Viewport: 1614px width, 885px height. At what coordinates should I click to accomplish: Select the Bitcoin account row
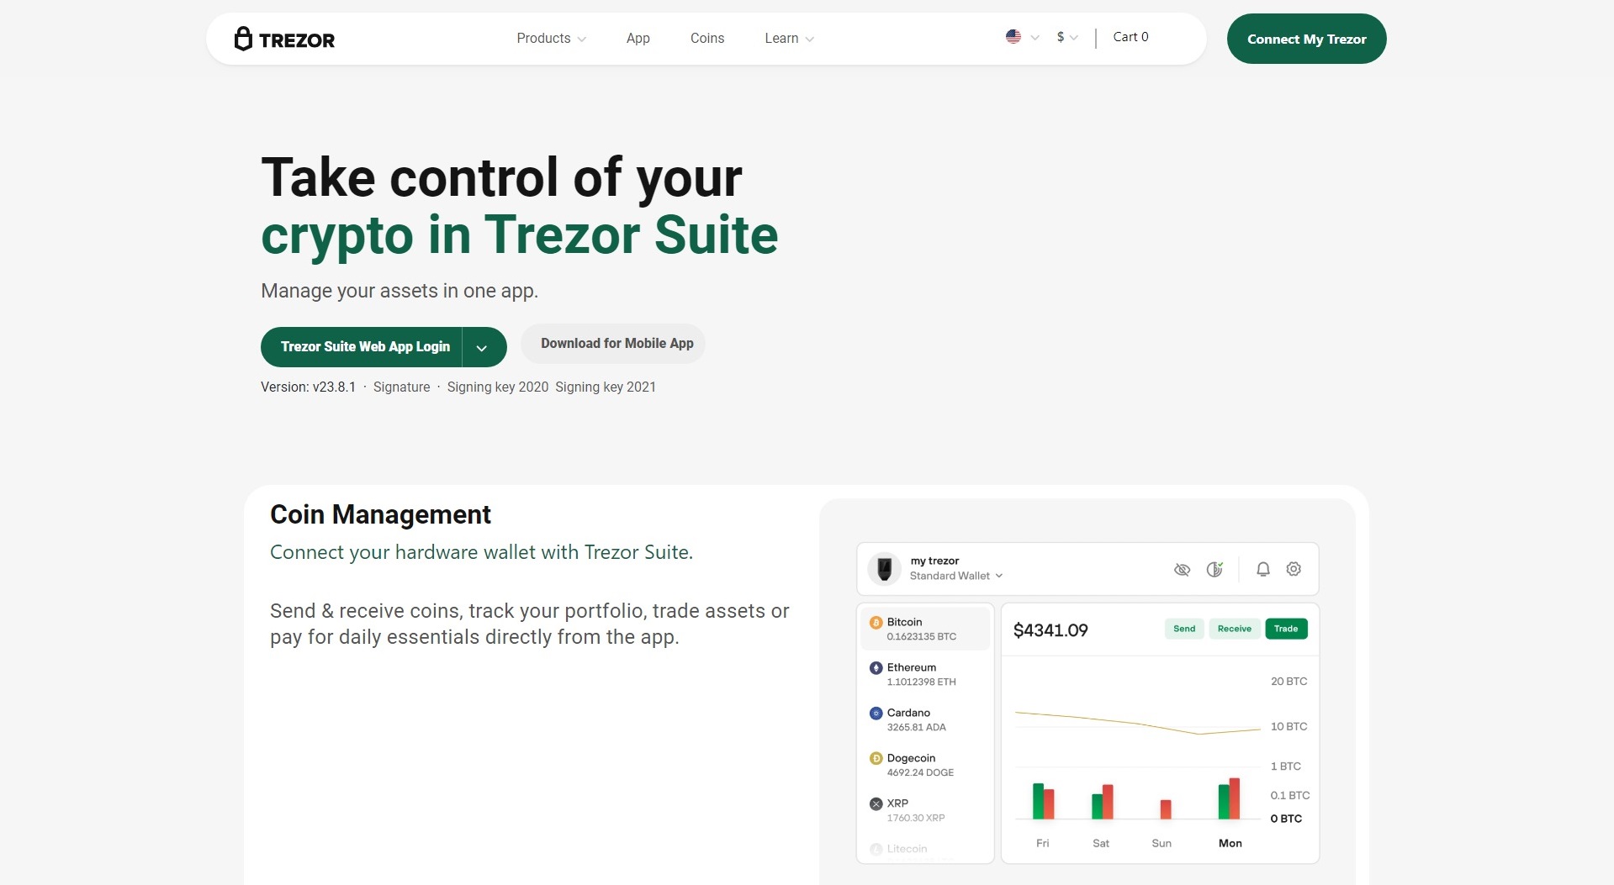tap(925, 629)
